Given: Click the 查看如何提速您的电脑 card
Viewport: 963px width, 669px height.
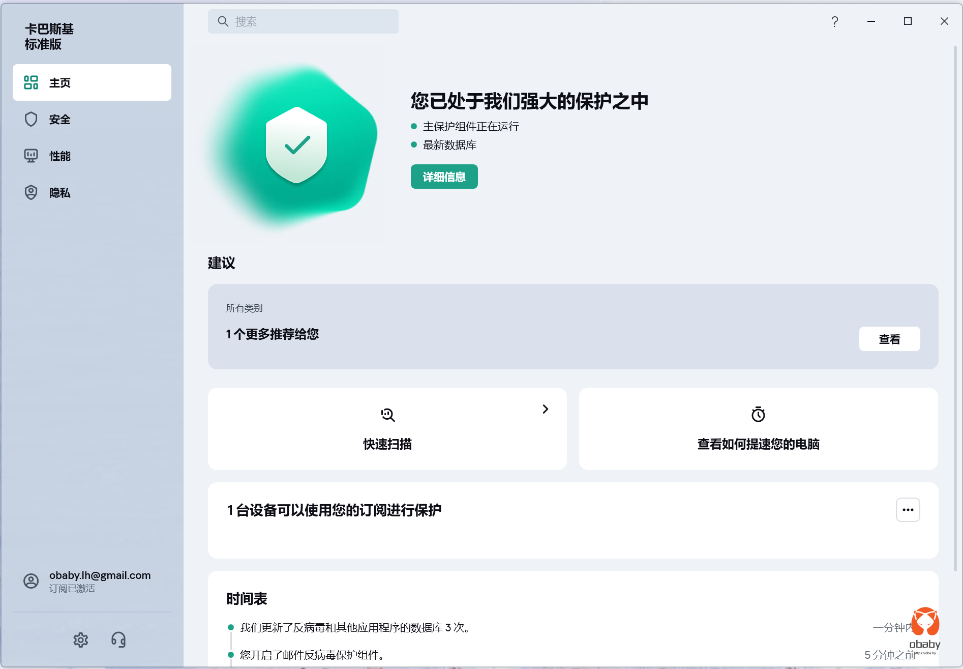Looking at the screenshot, I should coord(758,429).
